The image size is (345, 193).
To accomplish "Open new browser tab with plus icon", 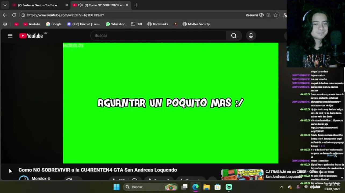I will [136, 5].
